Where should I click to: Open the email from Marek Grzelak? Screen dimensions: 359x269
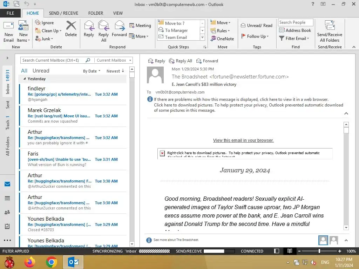[x=73, y=116]
